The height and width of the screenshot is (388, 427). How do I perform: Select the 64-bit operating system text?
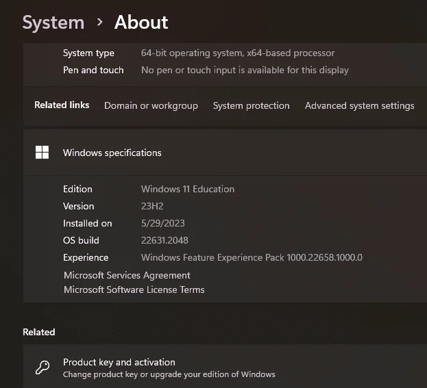238,53
